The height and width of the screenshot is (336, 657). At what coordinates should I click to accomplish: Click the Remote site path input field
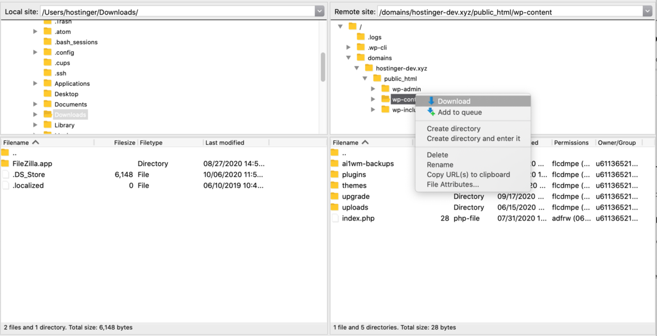508,12
